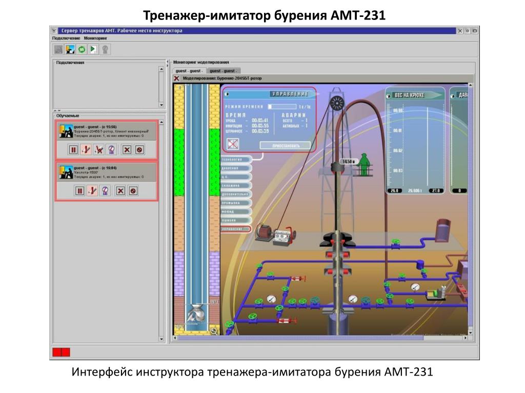Open the Ц.С. side tab
This screenshot has height=393, width=525.
(x=236, y=177)
